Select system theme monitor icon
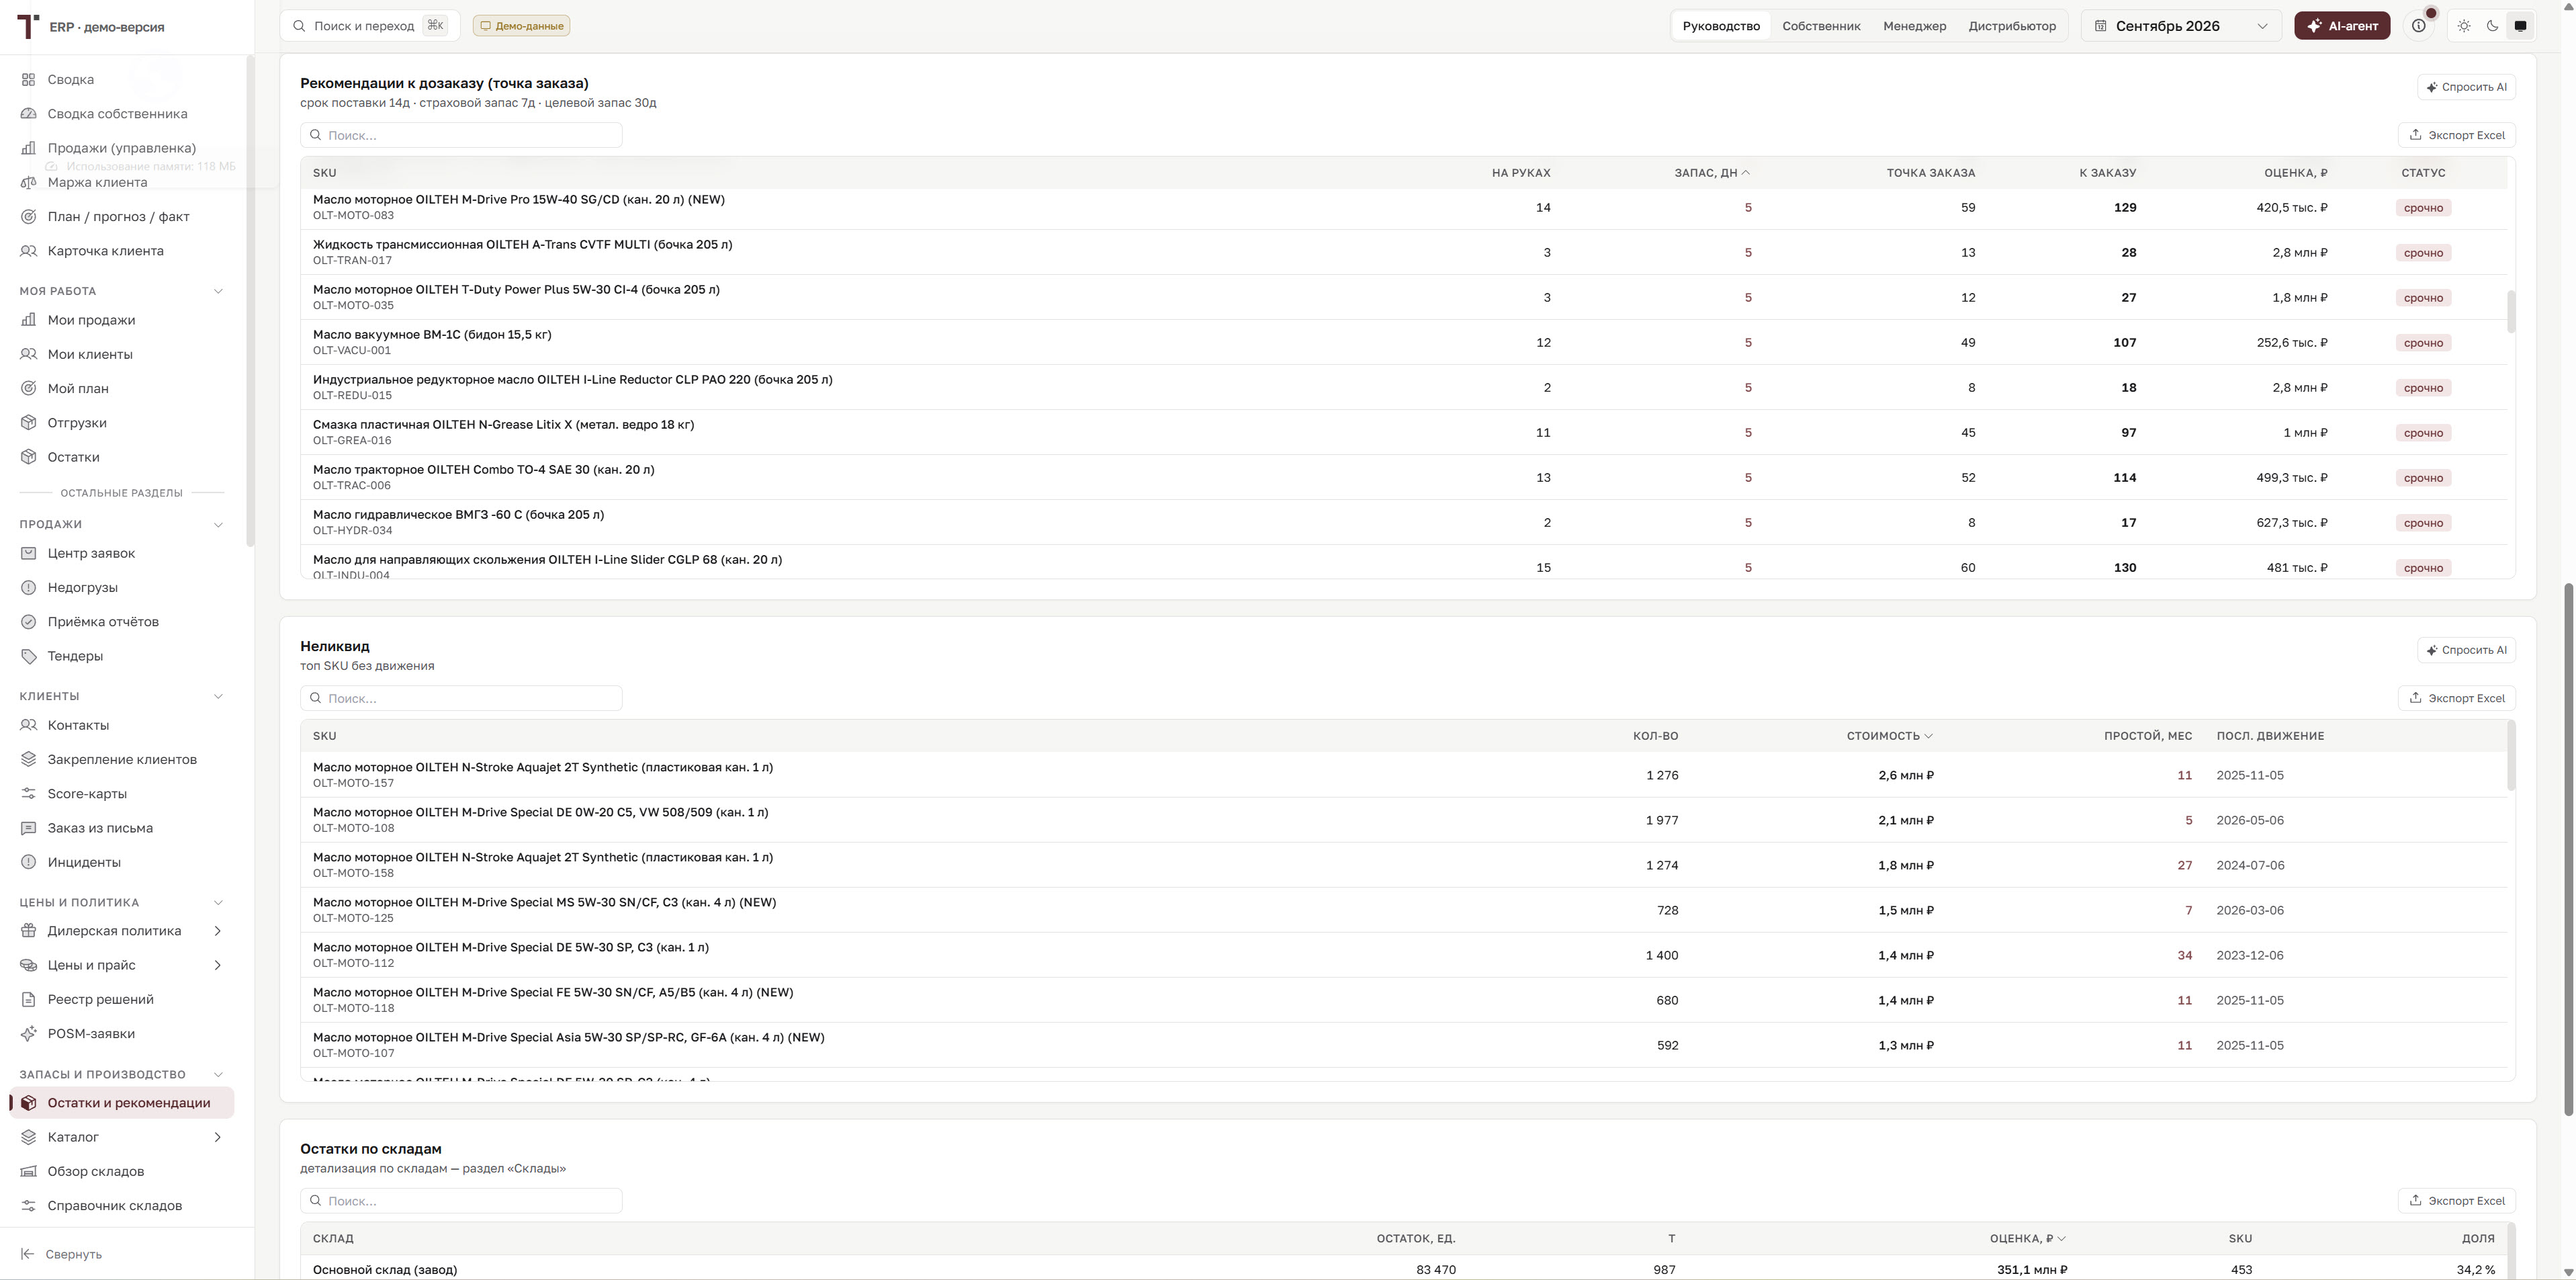This screenshot has width=2576, height=1280. click(2520, 26)
